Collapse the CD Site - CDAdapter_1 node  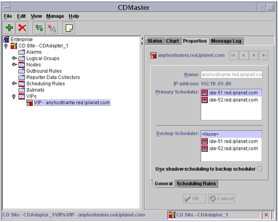[6, 46]
